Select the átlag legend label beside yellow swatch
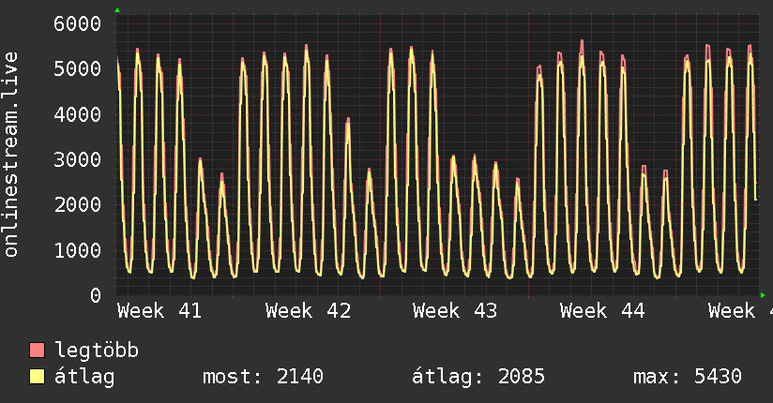773x403 pixels. point(84,377)
